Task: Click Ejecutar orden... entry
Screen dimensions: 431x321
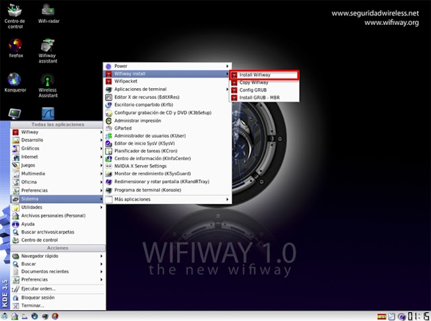Action: 57,289
